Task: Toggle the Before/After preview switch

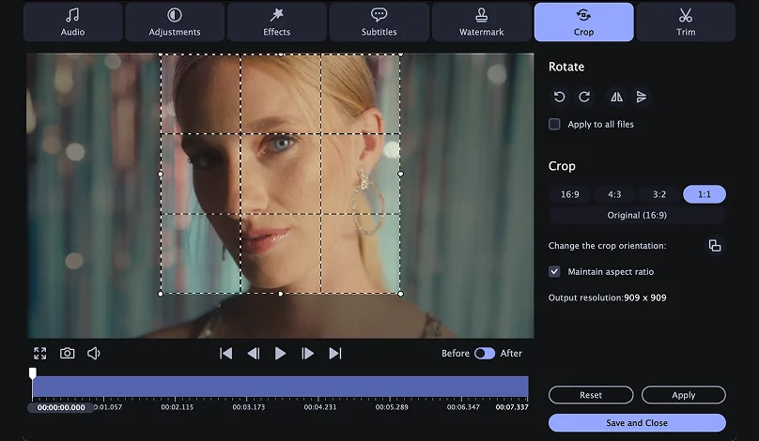Action: coord(484,353)
